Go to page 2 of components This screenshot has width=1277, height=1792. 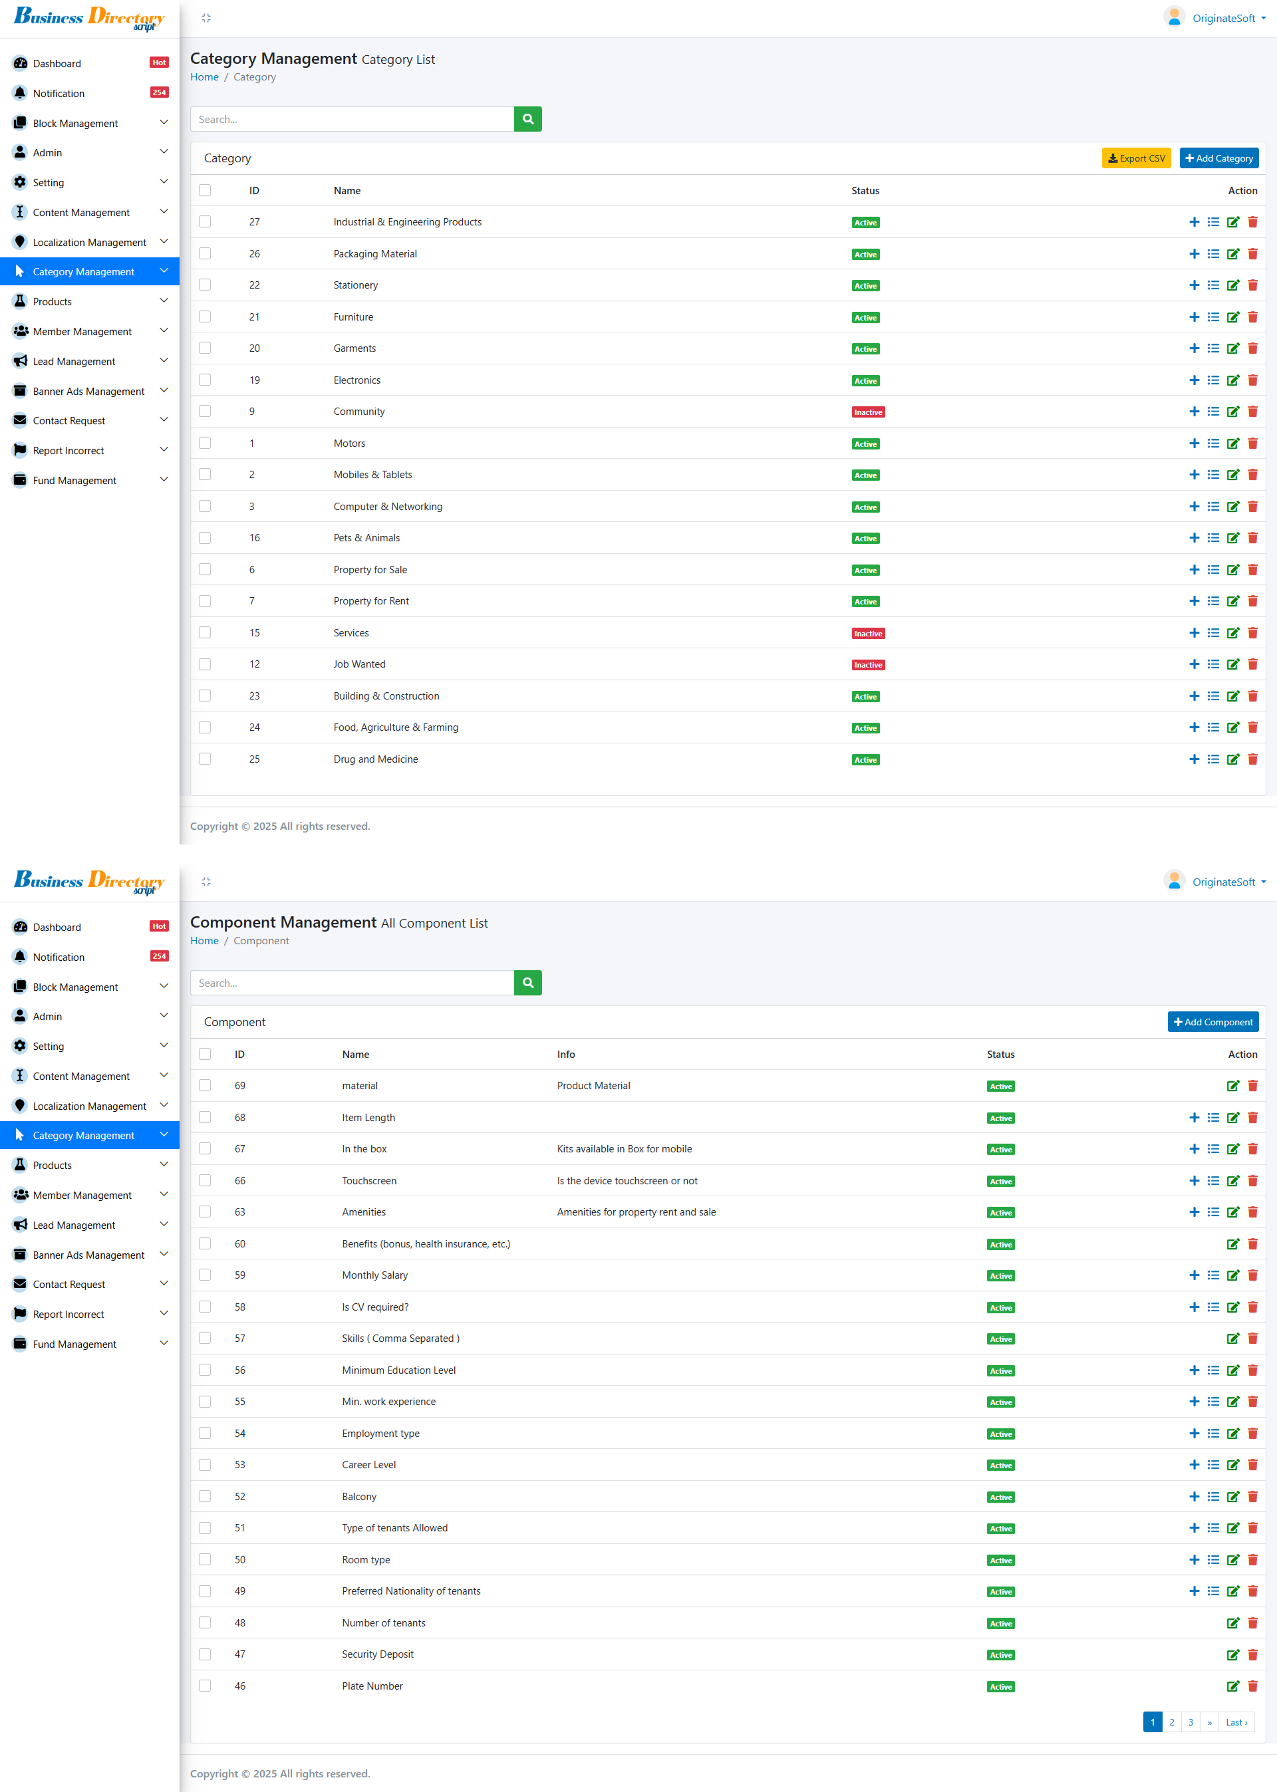tap(1172, 1722)
